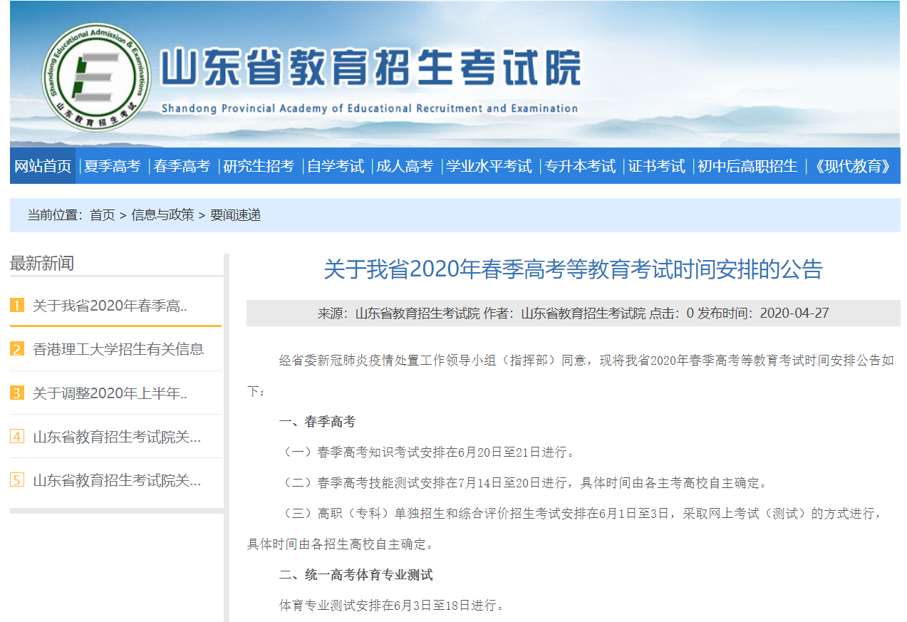Click the 信息与政策 breadcrumb link

(162, 214)
